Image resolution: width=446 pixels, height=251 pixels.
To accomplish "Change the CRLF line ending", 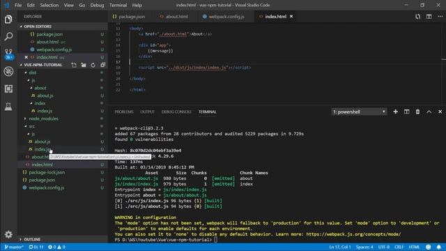I will coord(399,247).
